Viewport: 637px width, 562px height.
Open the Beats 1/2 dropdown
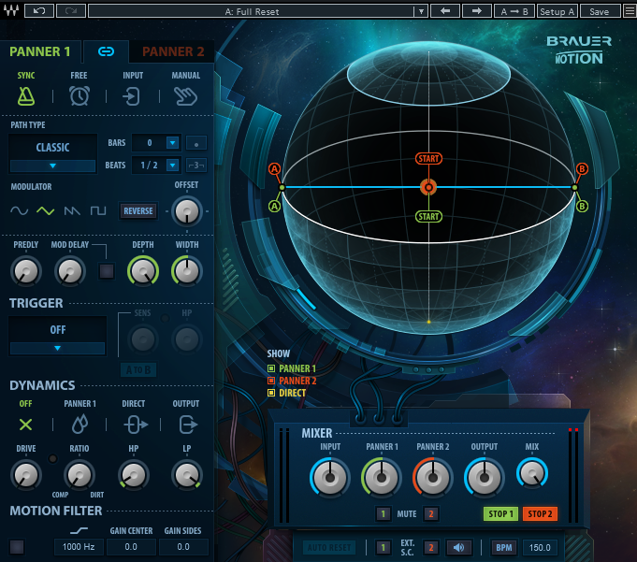coord(172,166)
